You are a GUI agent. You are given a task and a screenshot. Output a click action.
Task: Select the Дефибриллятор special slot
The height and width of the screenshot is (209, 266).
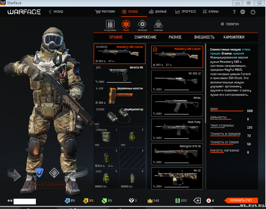120,116
